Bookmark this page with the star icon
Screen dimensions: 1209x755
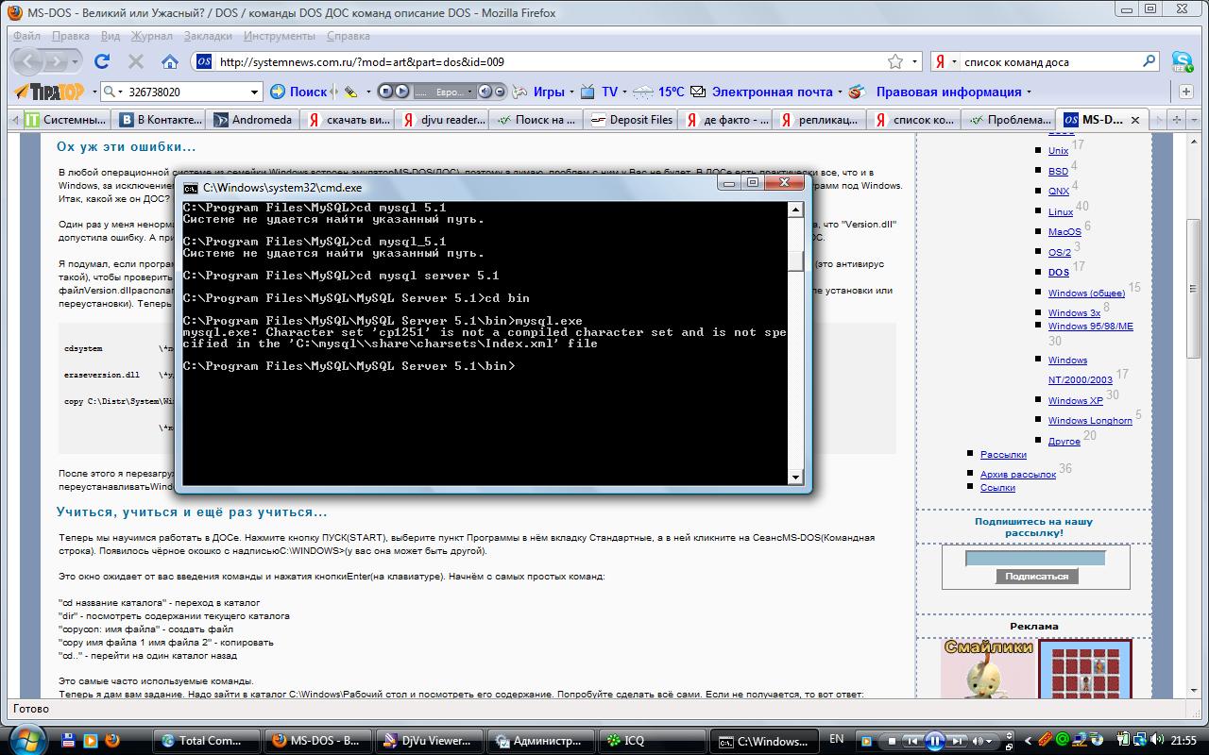(x=895, y=61)
